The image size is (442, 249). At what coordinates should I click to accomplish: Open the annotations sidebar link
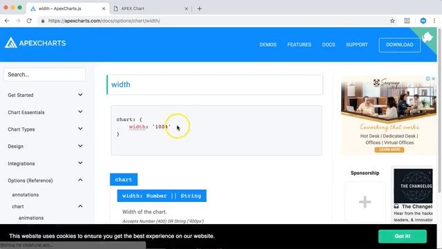tap(26, 195)
